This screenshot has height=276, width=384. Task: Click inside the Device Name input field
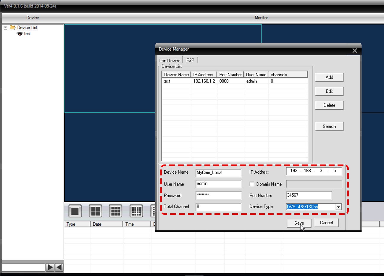218,173
